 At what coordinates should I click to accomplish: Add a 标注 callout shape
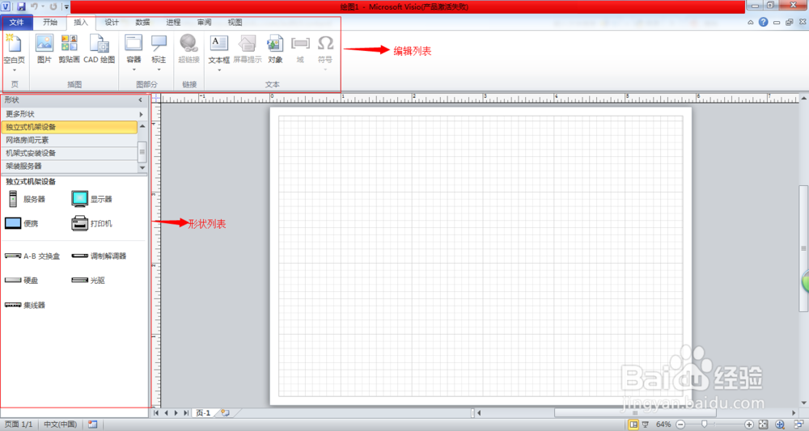[159, 49]
